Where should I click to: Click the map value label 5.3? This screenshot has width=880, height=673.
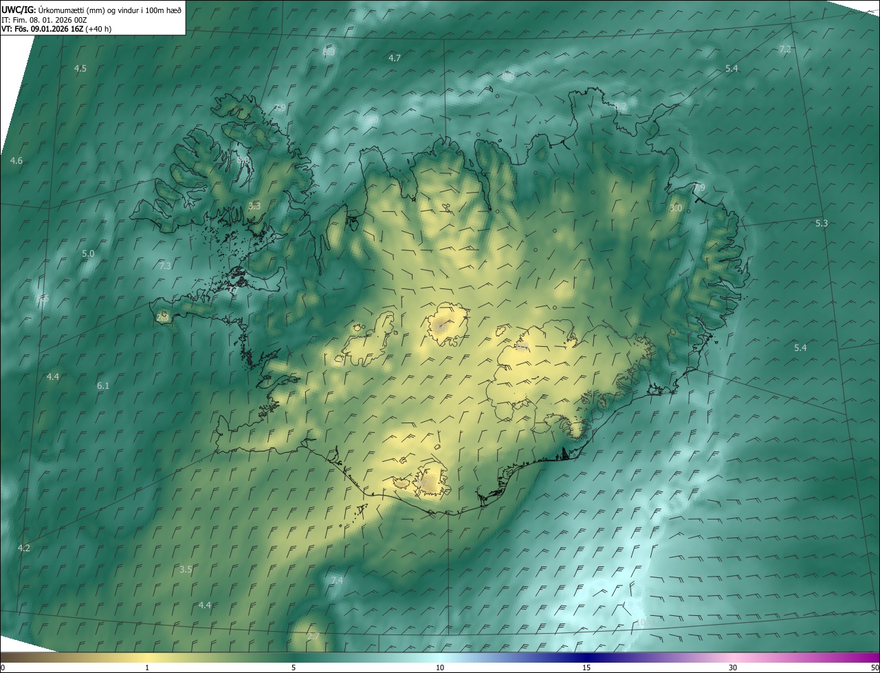click(822, 224)
